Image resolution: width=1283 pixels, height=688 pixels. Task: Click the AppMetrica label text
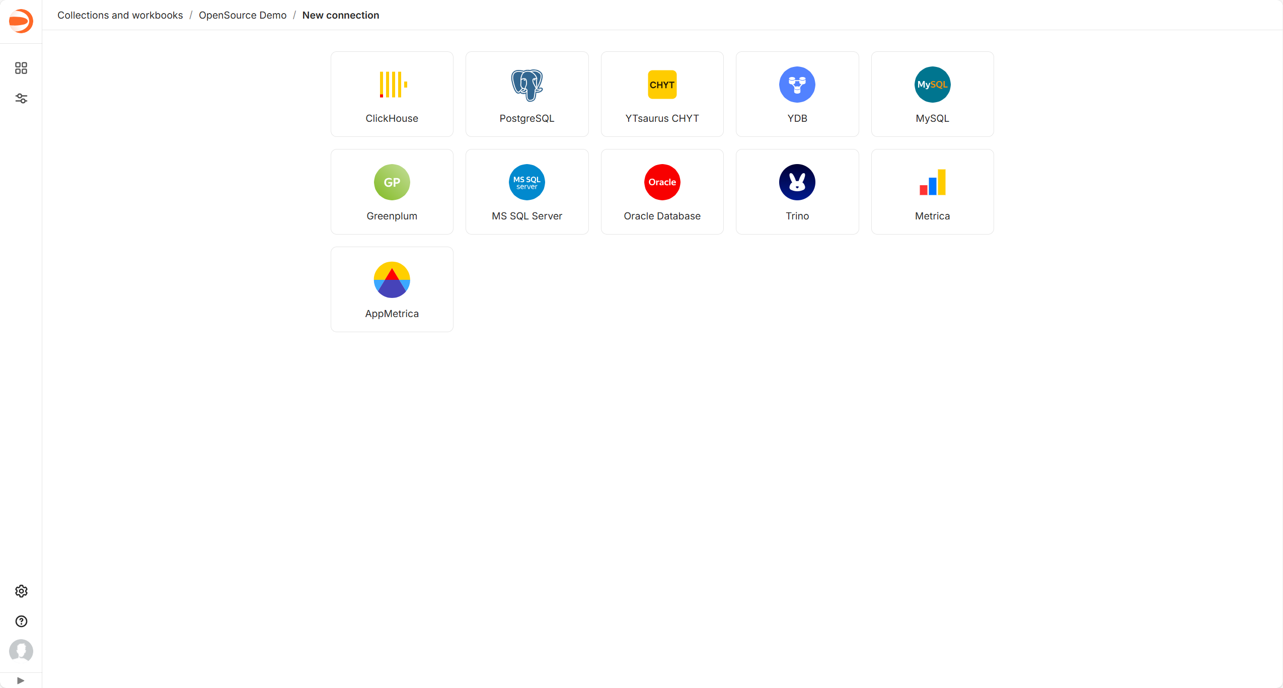392,314
